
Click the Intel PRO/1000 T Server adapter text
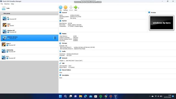pyautogui.click(x=74, y=61)
